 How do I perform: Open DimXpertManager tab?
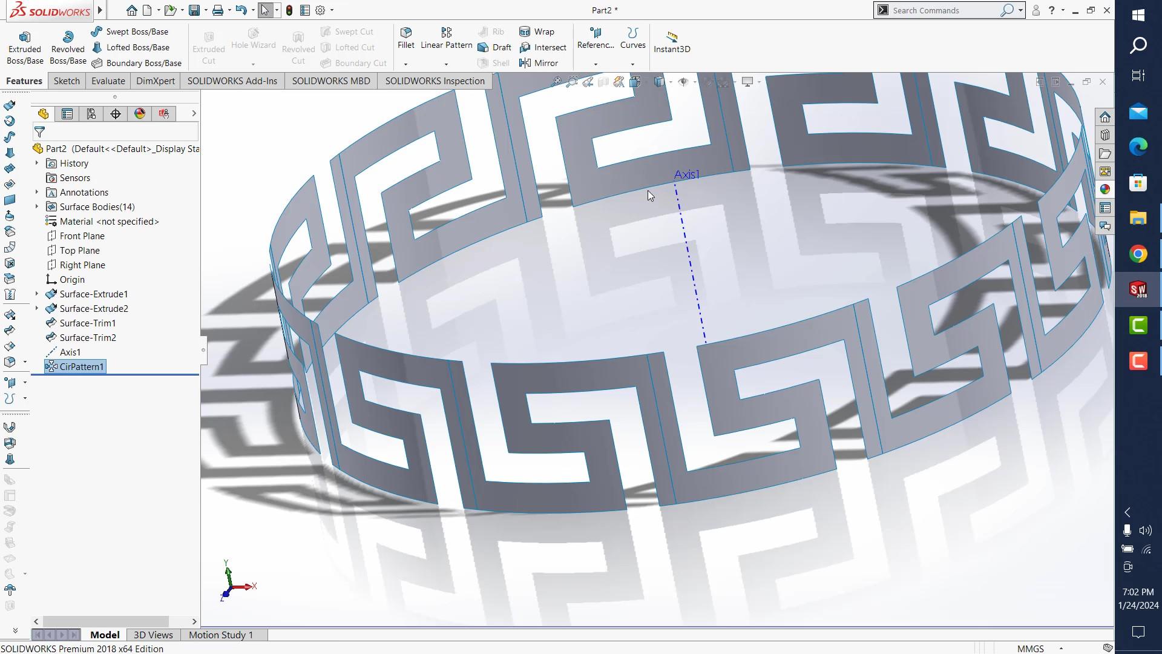click(x=116, y=114)
